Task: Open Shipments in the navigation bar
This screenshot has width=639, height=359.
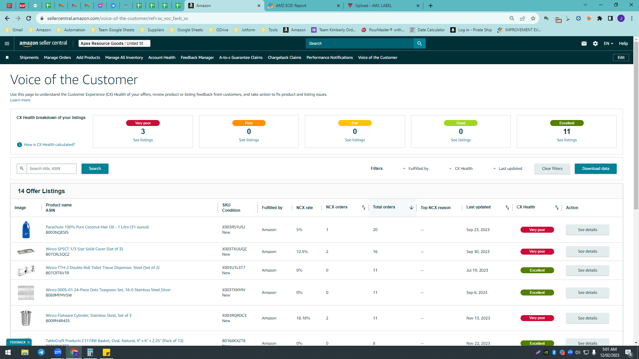Action: (x=29, y=58)
